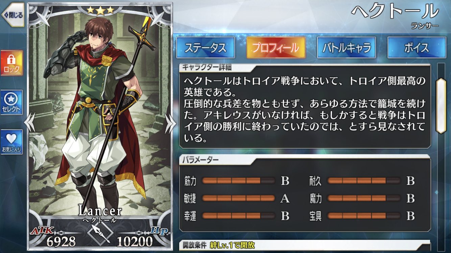Open the バトルキャラ tab

click(x=346, y=48)
